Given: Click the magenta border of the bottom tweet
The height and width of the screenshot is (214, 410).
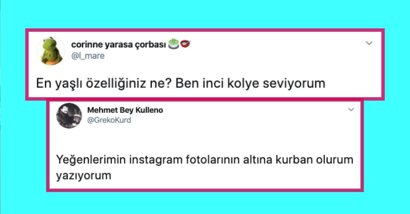Looking at the screenshot, I should (205, 190).
